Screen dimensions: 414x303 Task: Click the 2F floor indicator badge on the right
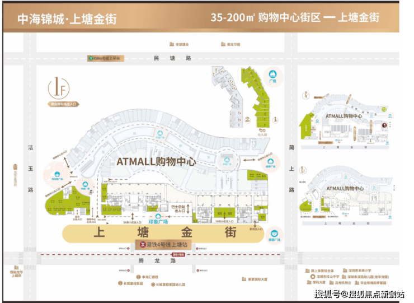click(x=303, y=170)
